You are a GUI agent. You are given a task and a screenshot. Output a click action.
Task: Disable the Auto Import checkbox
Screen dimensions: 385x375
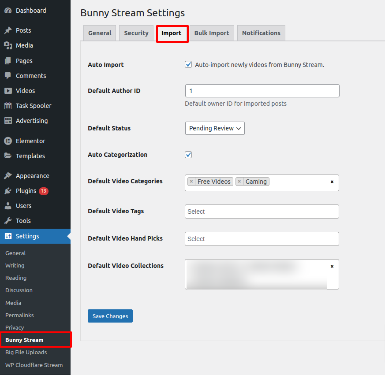click(188, 65)
